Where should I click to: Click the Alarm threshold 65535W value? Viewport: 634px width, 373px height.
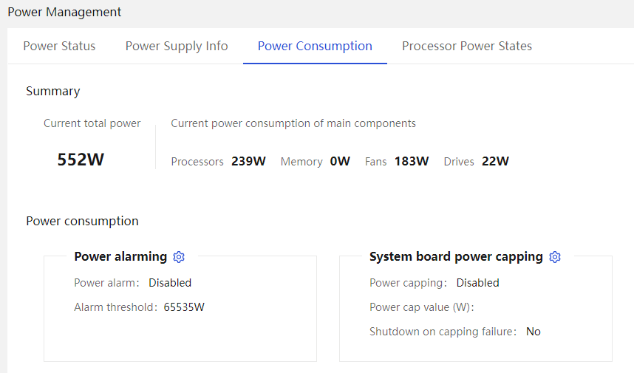point(184,307)
